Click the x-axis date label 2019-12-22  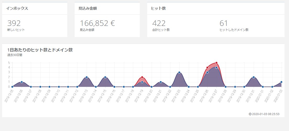(x=166, y=96)
